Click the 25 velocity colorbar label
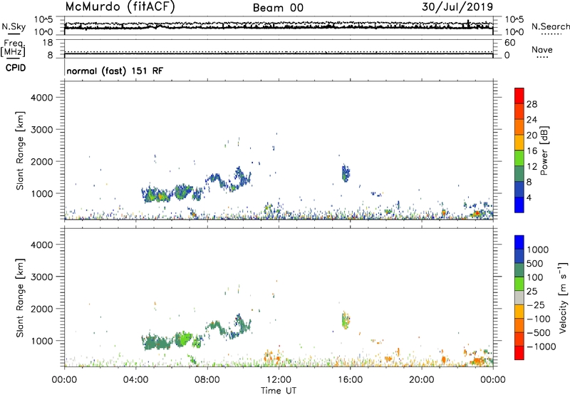 tap(532, 291)
